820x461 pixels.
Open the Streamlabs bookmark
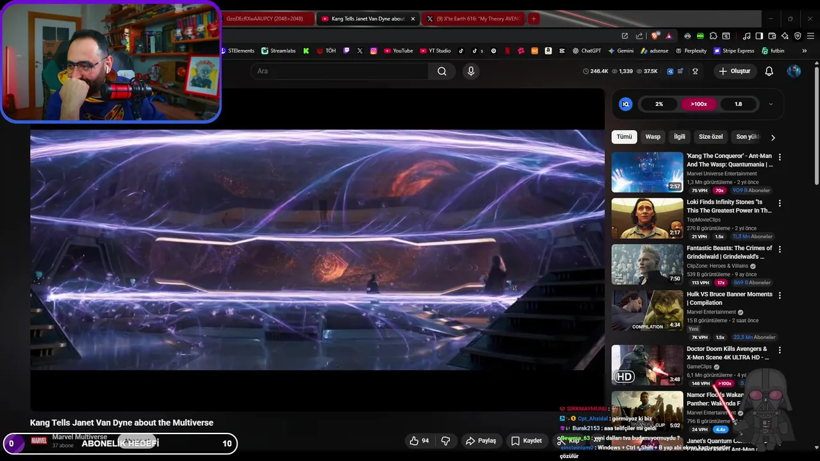coord(279,51)
